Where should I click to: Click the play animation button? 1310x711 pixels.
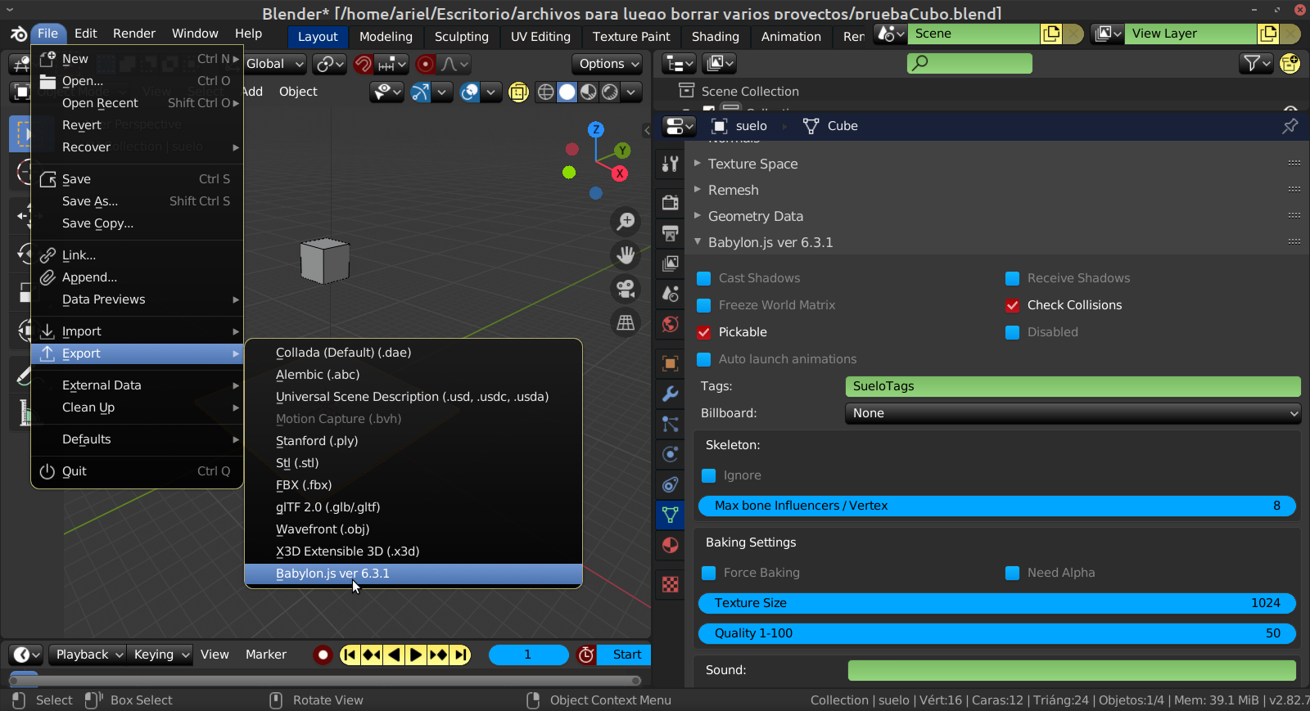pyautogui.click(x=416, y=655)
